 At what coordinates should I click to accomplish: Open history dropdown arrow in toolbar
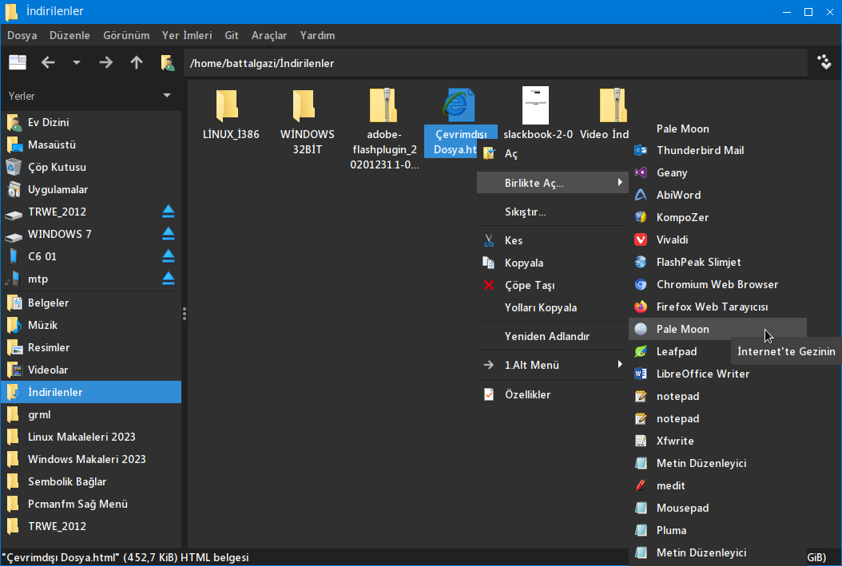click(76, 63)
